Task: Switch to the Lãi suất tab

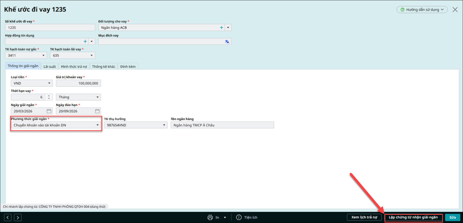Action: coord(49,67)
